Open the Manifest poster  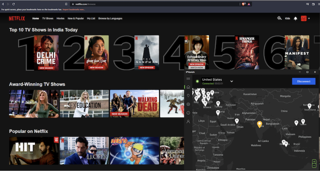[x=297, y=52]
